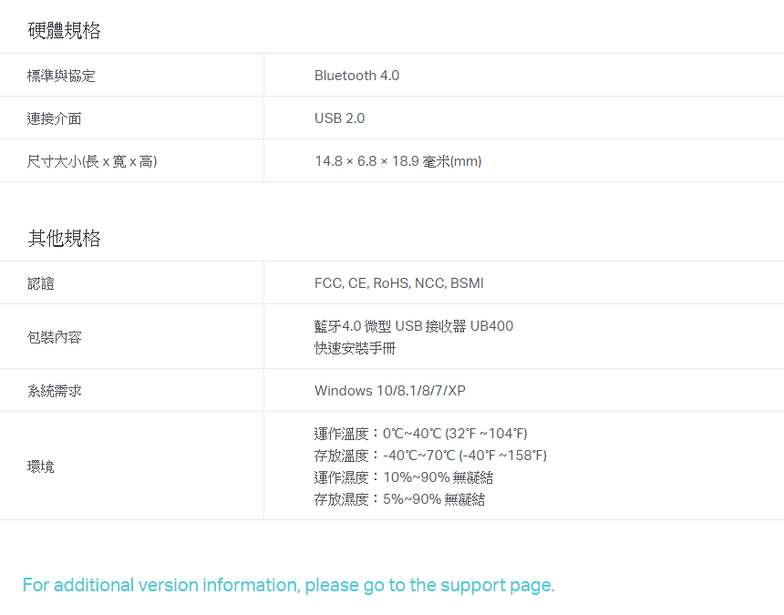
Task: Click the 標準與協定 row label
Action: pos(61,76)
